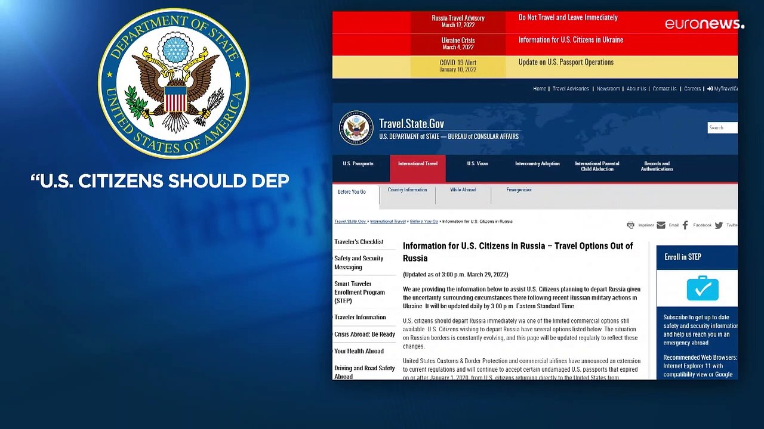Open the Records and Authentications menu
Viewport: 764px width, 429px height.
click(x=657, y=166)
